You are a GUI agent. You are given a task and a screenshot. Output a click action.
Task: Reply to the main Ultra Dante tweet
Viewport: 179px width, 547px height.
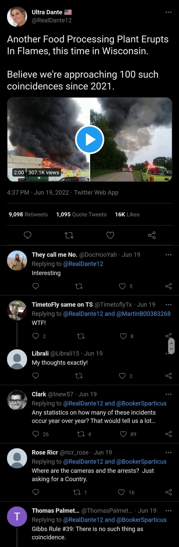pos(27,235)
